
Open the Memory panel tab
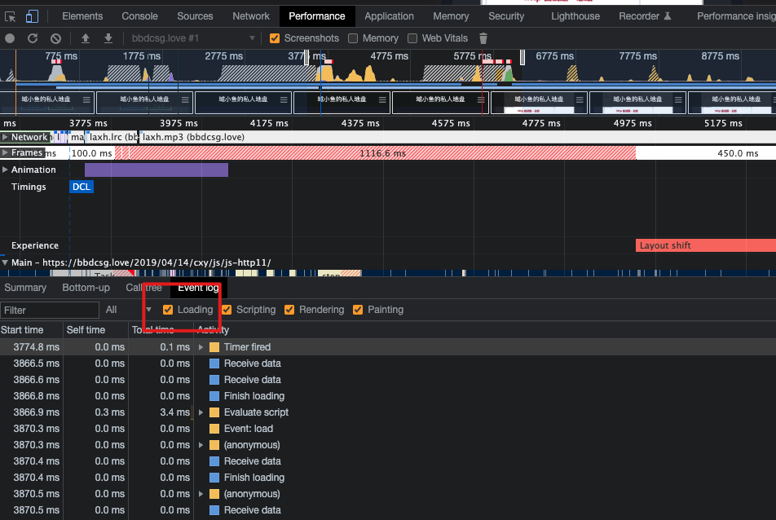(451, 16)
